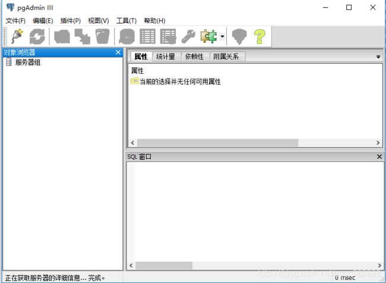
Task: Switch to the 依赖性 tab
Action: [x=194, y=56]
